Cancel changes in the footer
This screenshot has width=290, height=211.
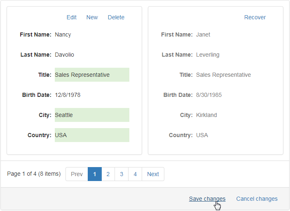click(x=257, y=199)
